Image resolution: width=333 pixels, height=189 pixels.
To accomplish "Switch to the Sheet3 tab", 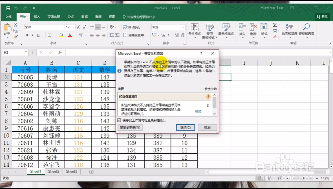I will coord(72,172).
